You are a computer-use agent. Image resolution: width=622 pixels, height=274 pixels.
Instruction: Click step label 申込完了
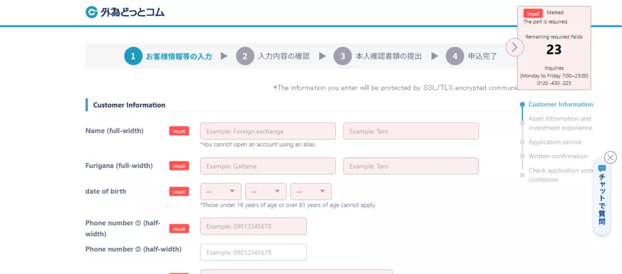pyautogui.click(x=482, y=56)
